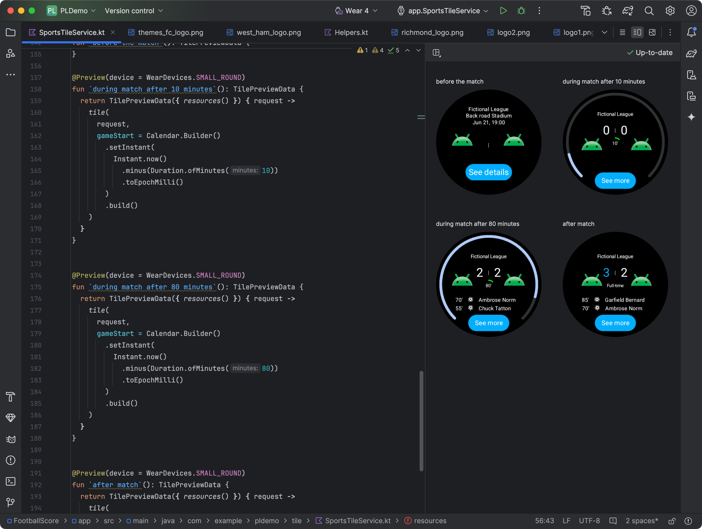This screenshot has height=529, width=702.
Task: Click See details button in before match tile
Action: (x=489, y=172)
